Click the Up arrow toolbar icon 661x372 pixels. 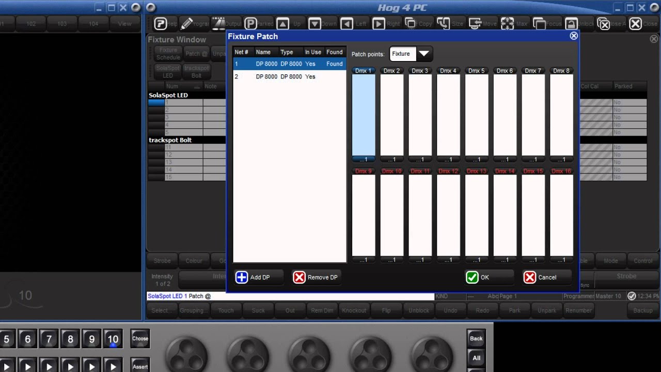click(282, 24)
